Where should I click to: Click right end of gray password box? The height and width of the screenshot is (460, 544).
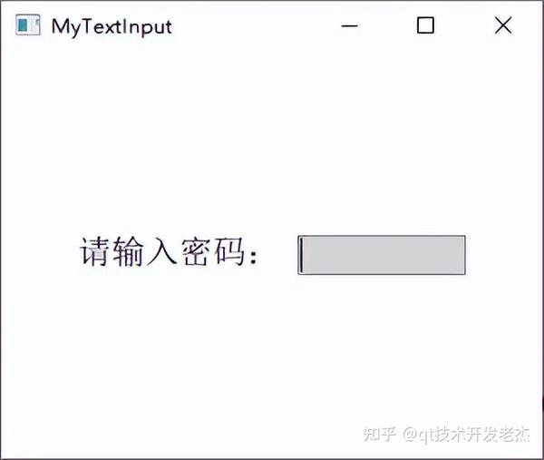coord(460,255)
